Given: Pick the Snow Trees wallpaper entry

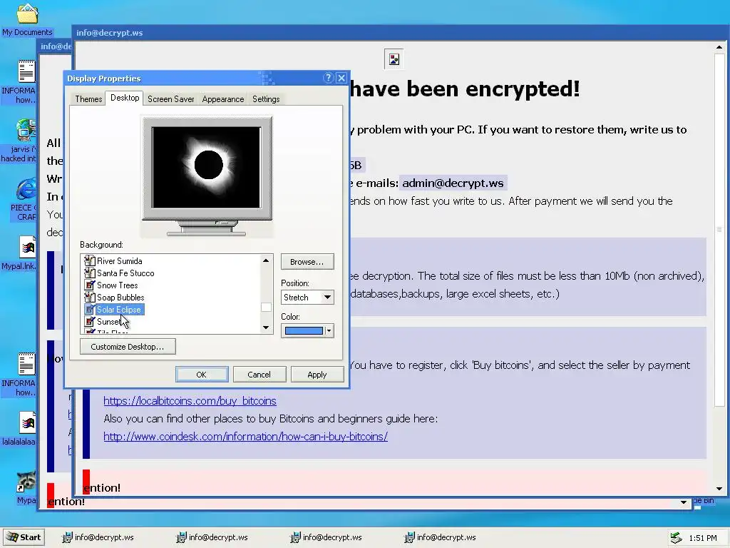Looking at the screenshot, I should pyautogui.click(x=117, y=285).
